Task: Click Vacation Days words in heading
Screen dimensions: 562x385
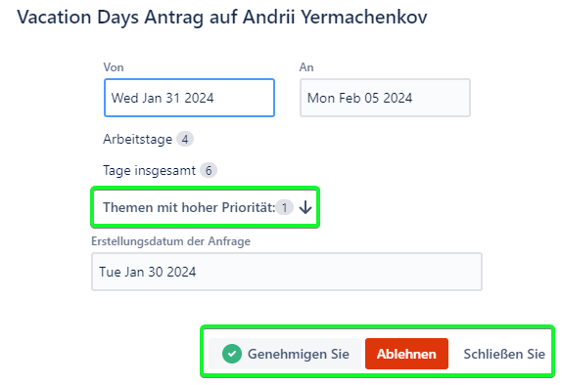Action: [78, 18]
